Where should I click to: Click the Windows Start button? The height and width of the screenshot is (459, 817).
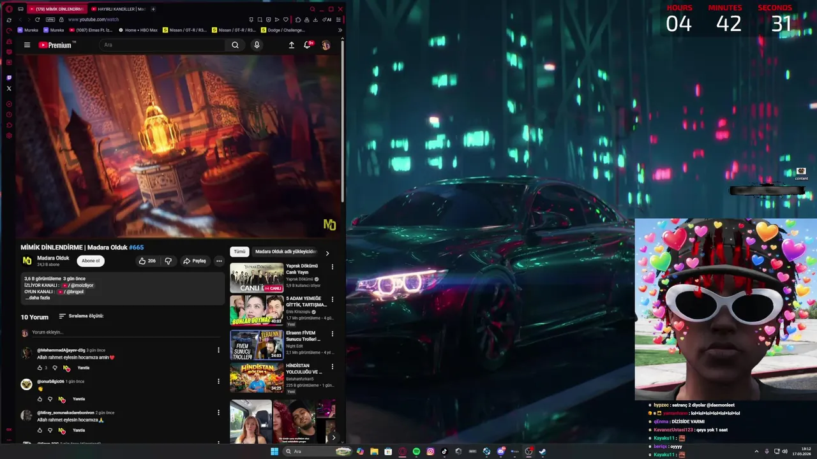pyautogui.click(x=274, y=451)
